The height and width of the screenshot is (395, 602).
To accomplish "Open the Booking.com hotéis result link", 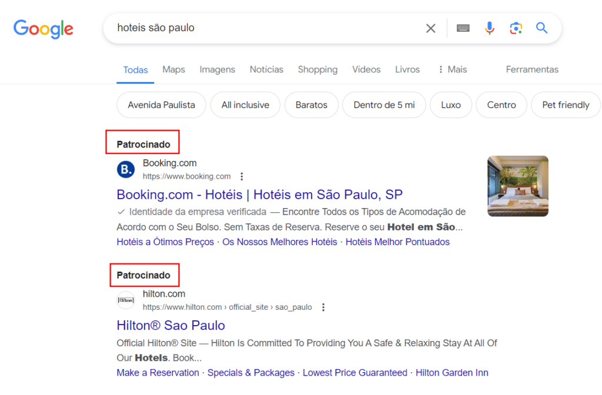I will (x=259, y=194).
